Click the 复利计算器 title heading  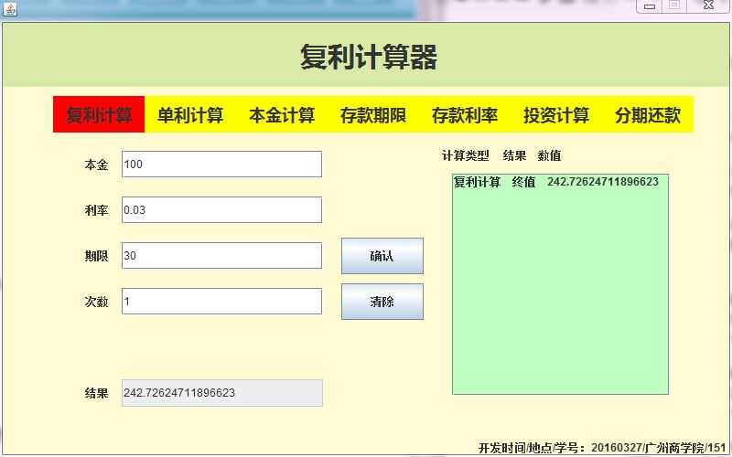(369, 58)
